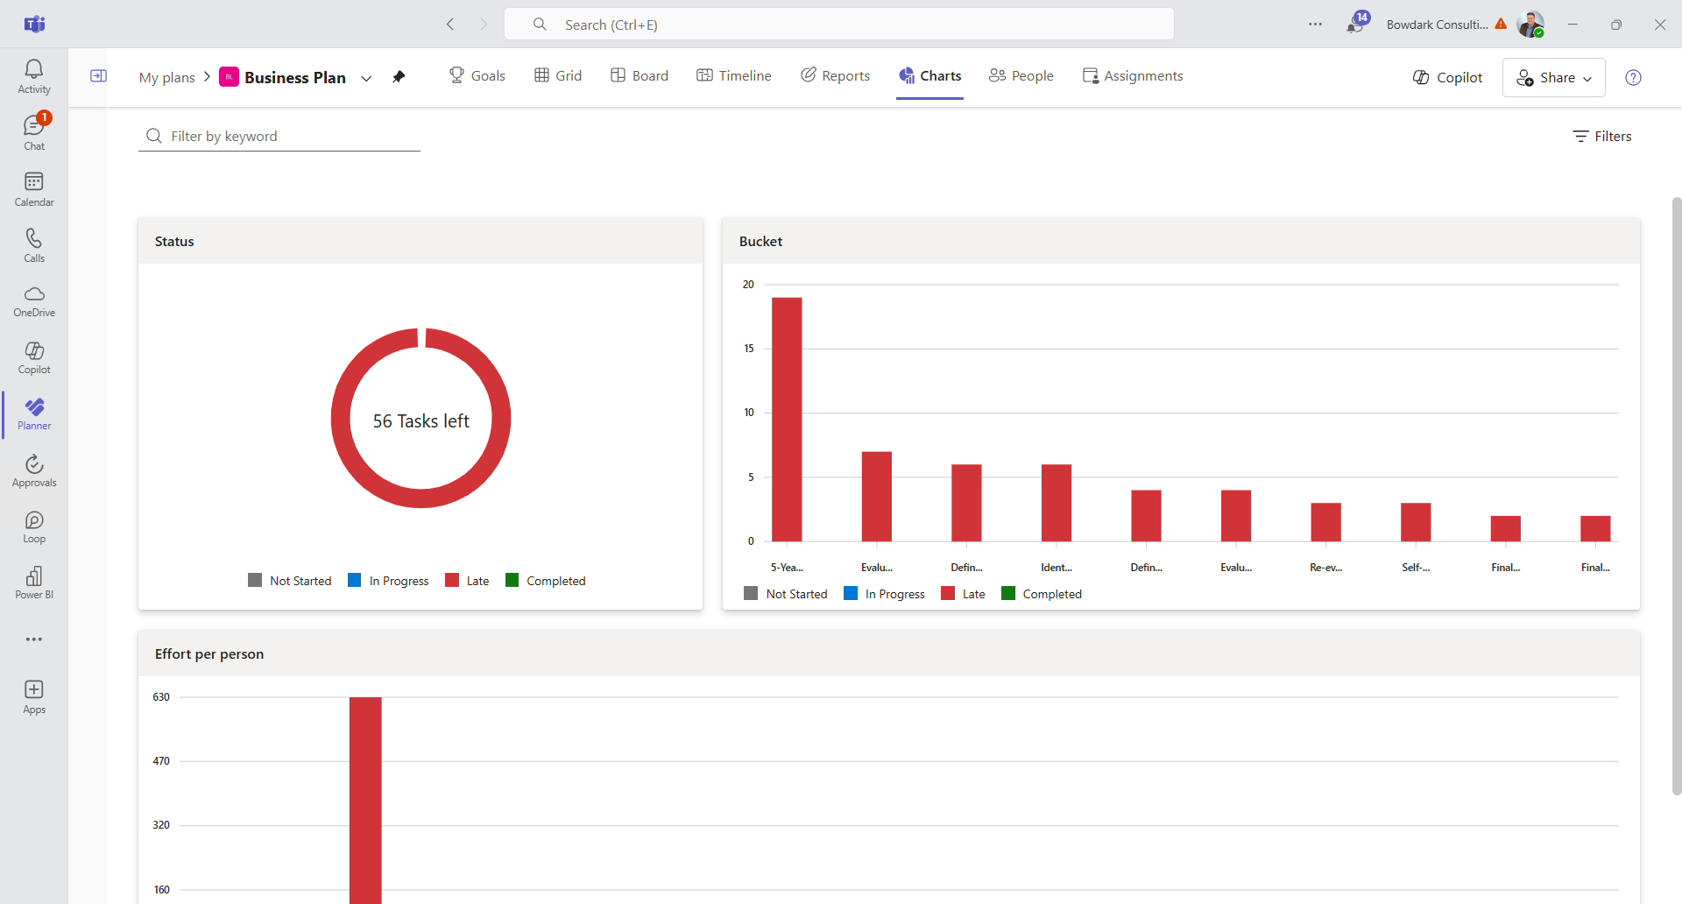Click the Not Started swatch in Status legend
Screen dimensions: 1682x904
(255, 580)
